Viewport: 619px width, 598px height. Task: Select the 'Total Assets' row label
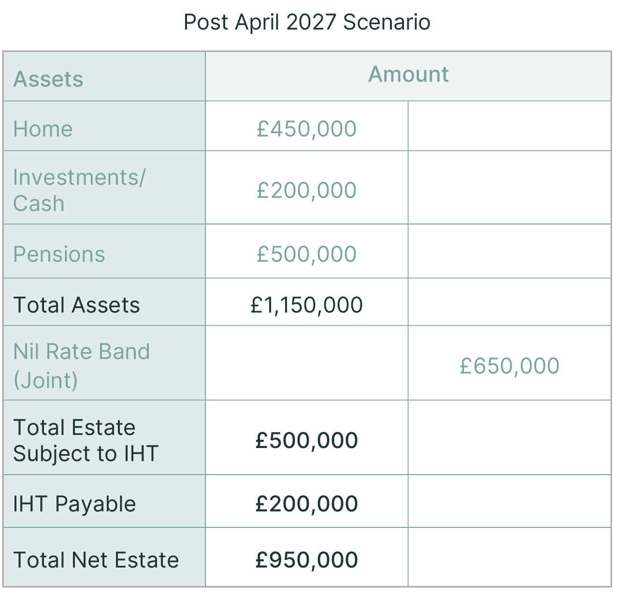(x=76, y=305)
